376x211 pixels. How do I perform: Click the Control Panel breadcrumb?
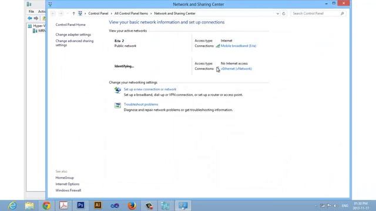pyautogui.click(x=98, y=13)
